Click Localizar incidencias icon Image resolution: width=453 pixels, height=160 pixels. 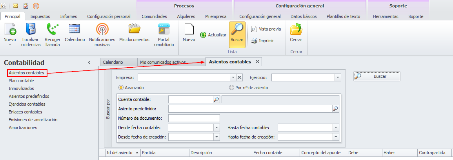pyautogui.click(x=30, y=29)
